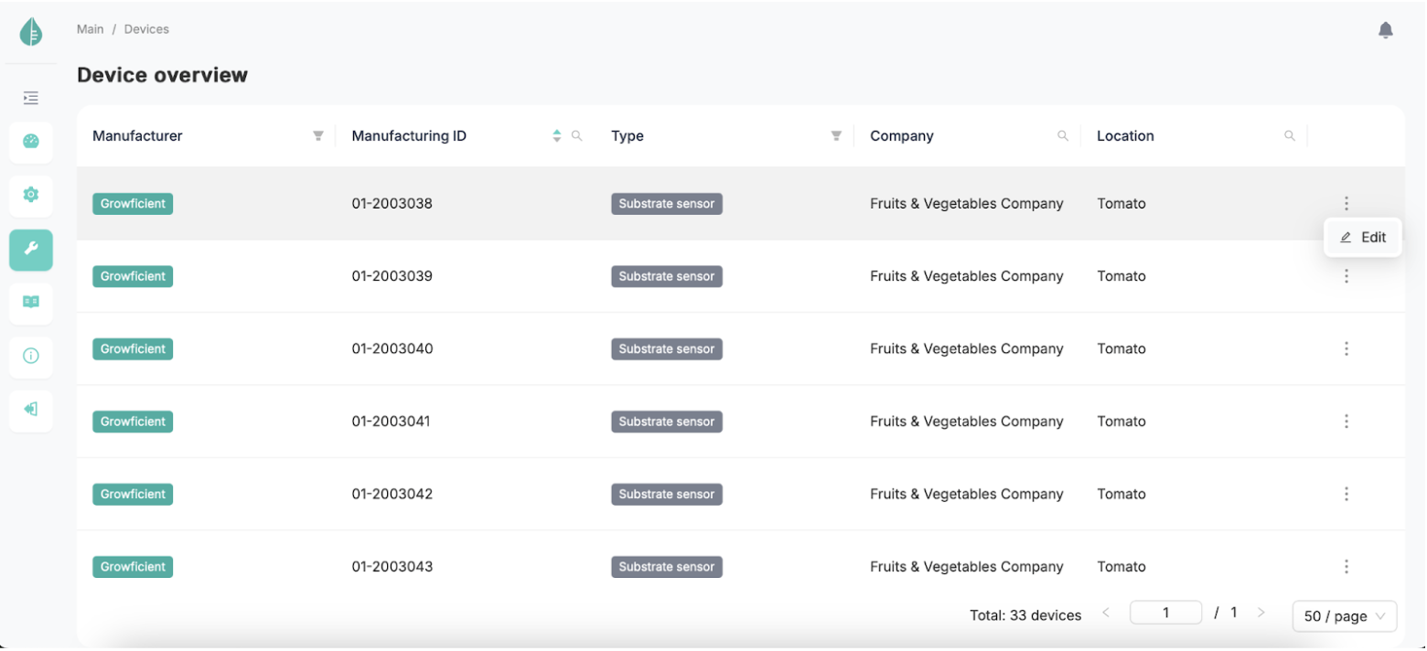Choose Edit from the row popup menu
Viewport: 1427px width, 651px height.
[x=1363, y=238]
